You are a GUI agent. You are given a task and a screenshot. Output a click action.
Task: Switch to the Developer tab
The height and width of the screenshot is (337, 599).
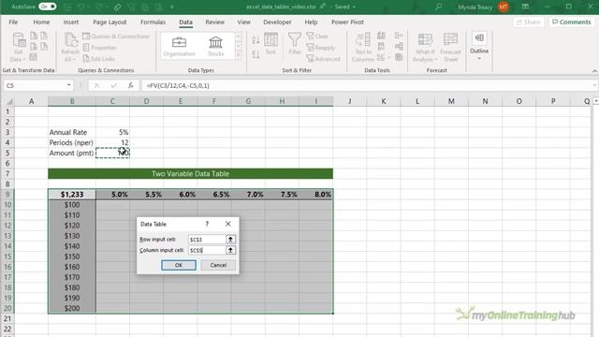coord(277,22)
